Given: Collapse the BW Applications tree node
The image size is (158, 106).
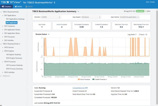Looking at the screenshot, I should tap(3, 15).
